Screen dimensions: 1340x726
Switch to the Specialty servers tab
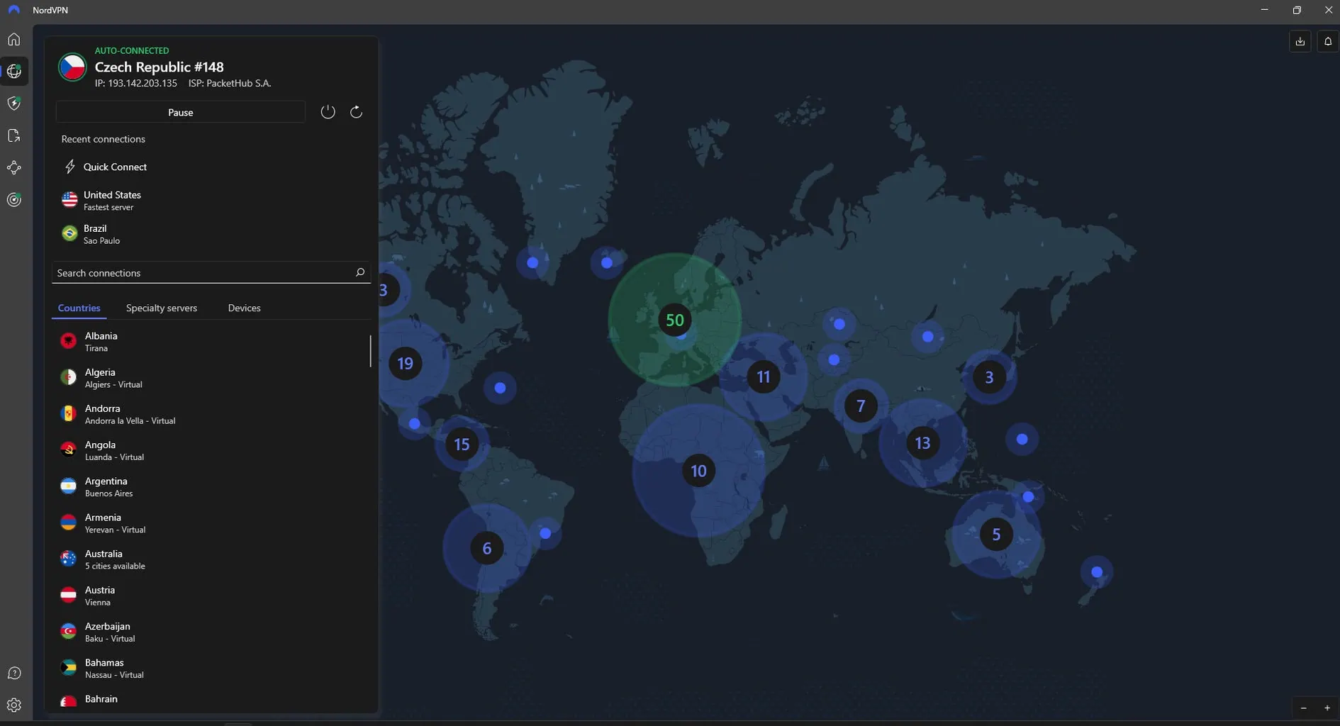tap(162, 308)
